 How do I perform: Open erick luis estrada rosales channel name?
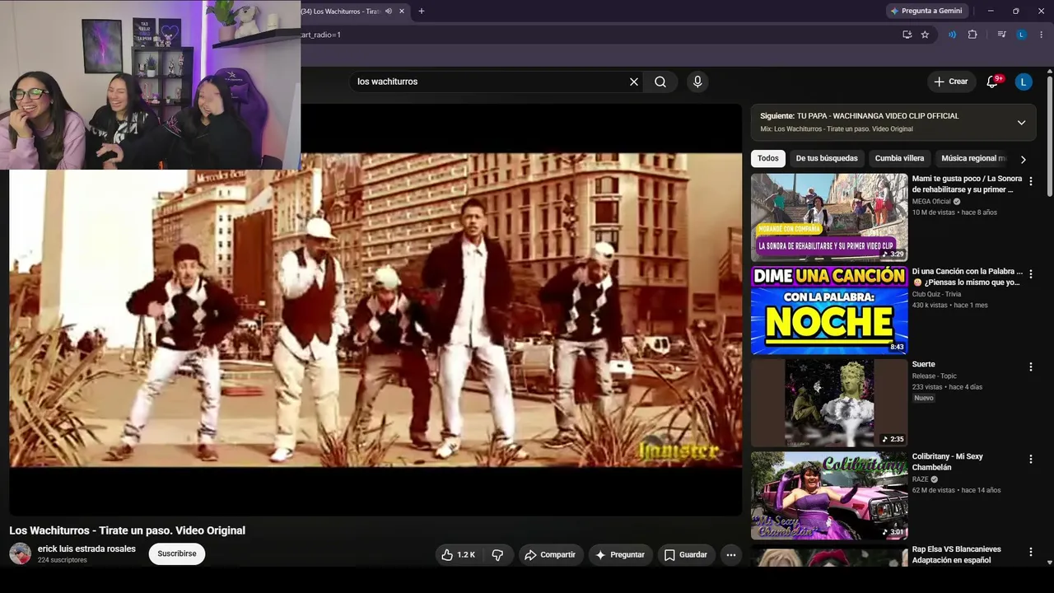(86, 549)
